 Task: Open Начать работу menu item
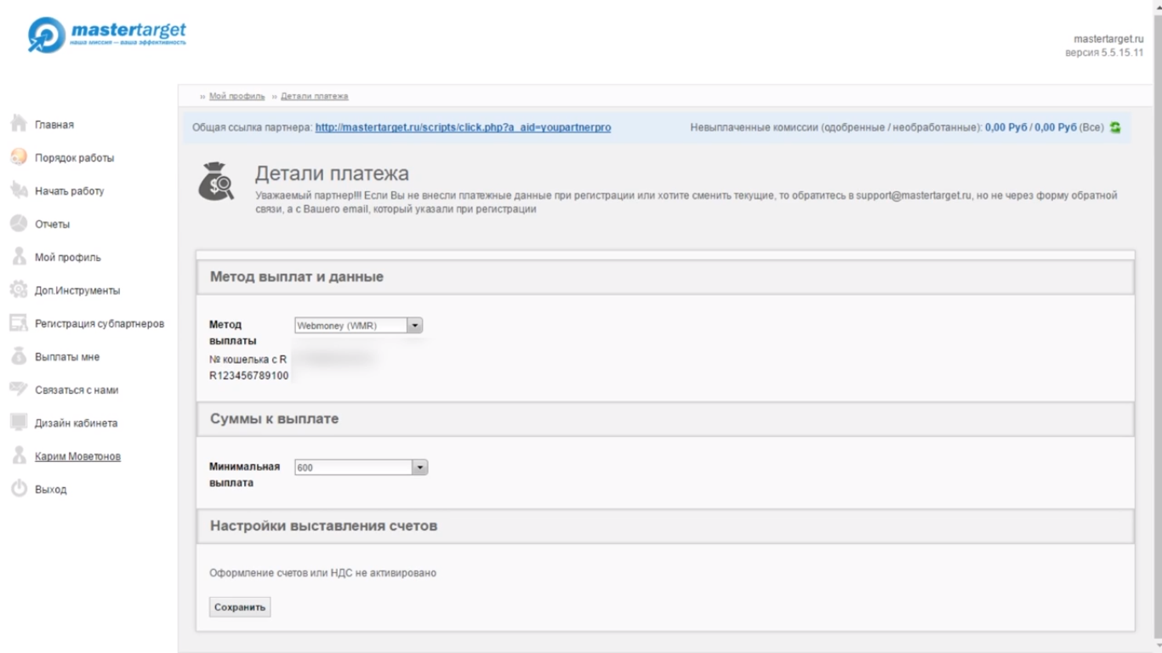click(x=69, y=191)
